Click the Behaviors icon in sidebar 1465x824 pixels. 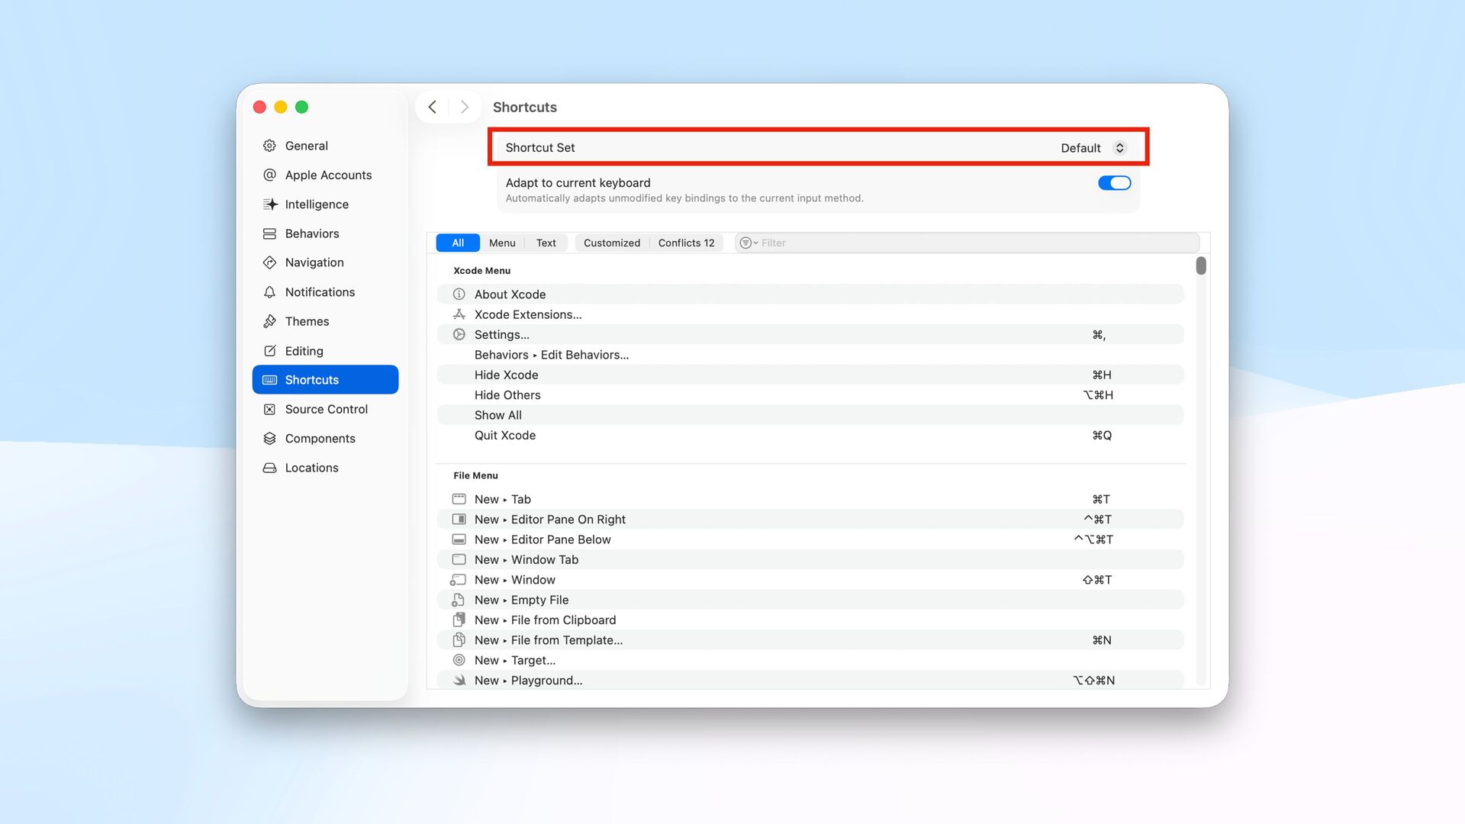coord(269,233)
